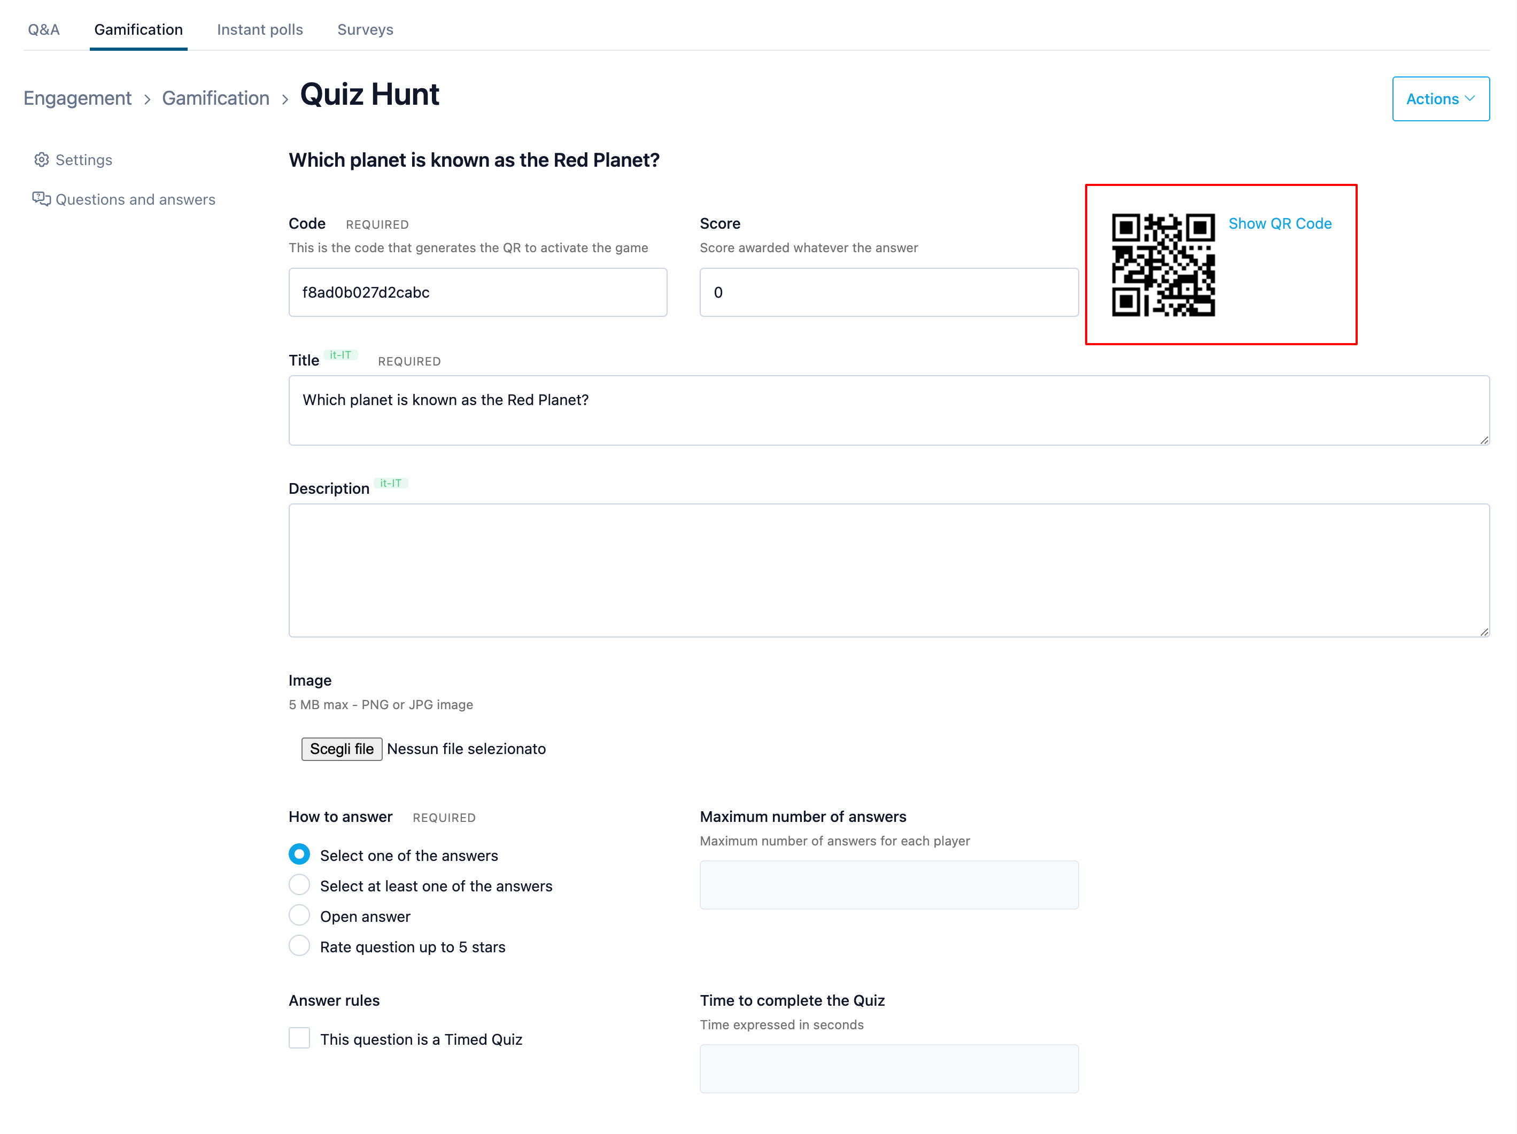Click the Show QR Code link
This screenshot has height=1134, width=1517.
coord(1280,223)
